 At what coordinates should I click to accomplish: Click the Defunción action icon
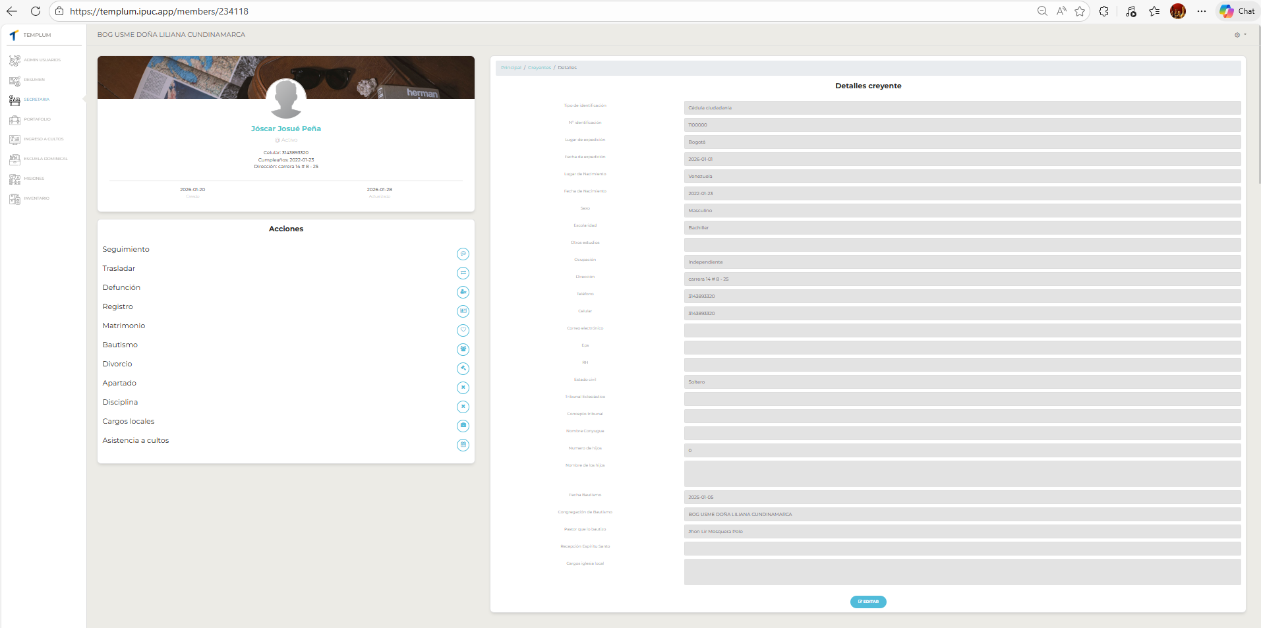pyautogui.click(x=463, y=292)
